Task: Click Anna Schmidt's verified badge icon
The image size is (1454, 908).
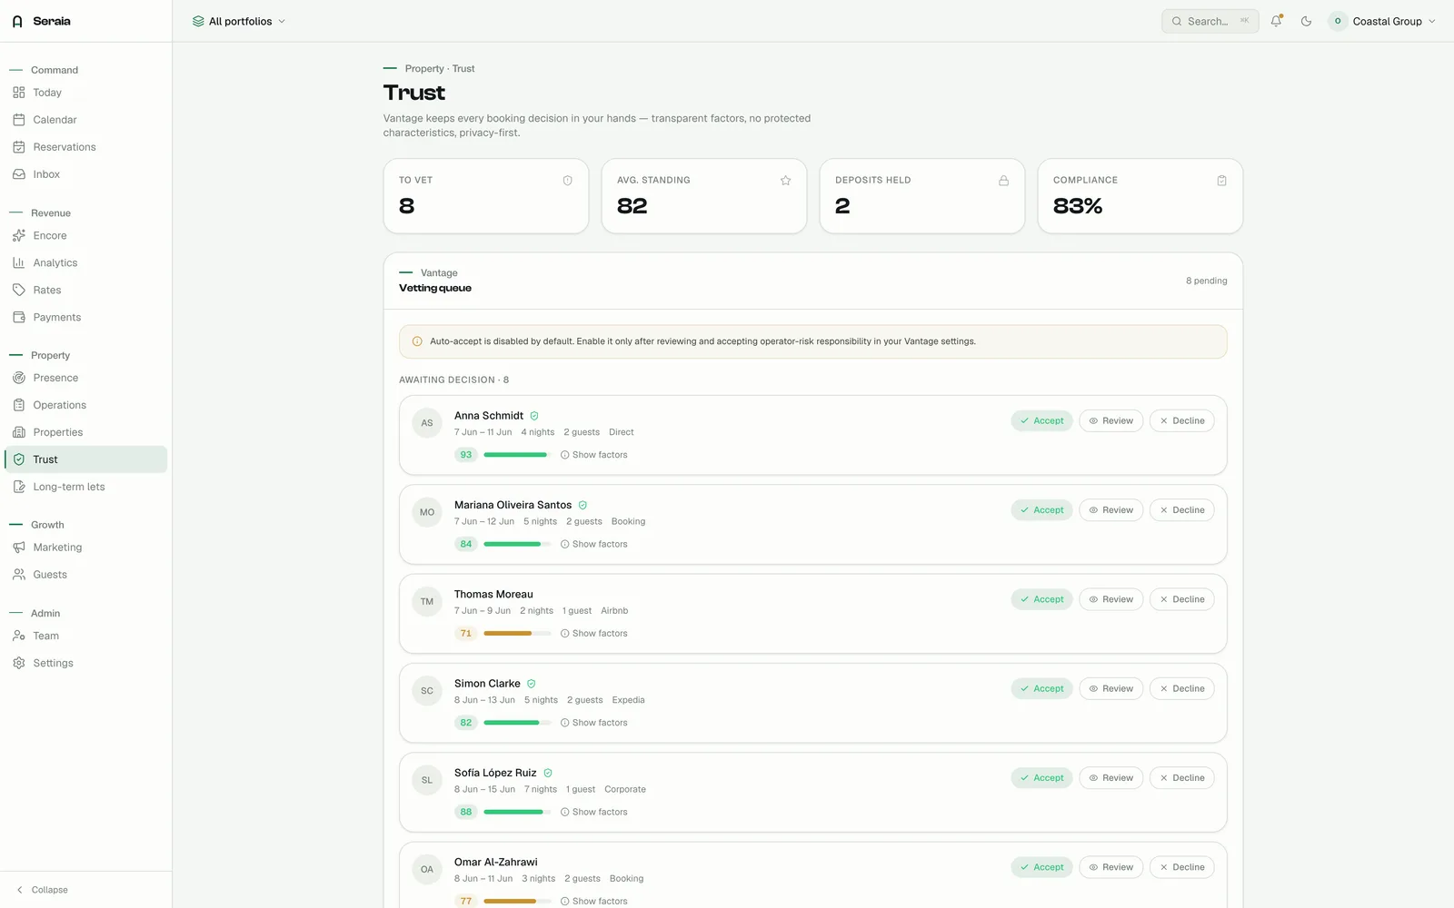Action: coord(534,416)
